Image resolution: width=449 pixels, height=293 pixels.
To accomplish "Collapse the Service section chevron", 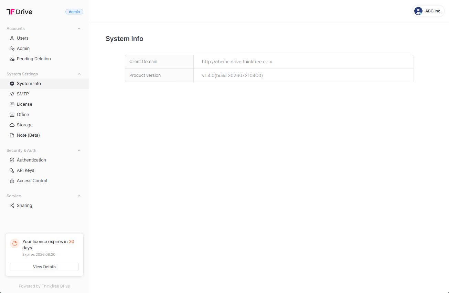I will pos(79,196).
